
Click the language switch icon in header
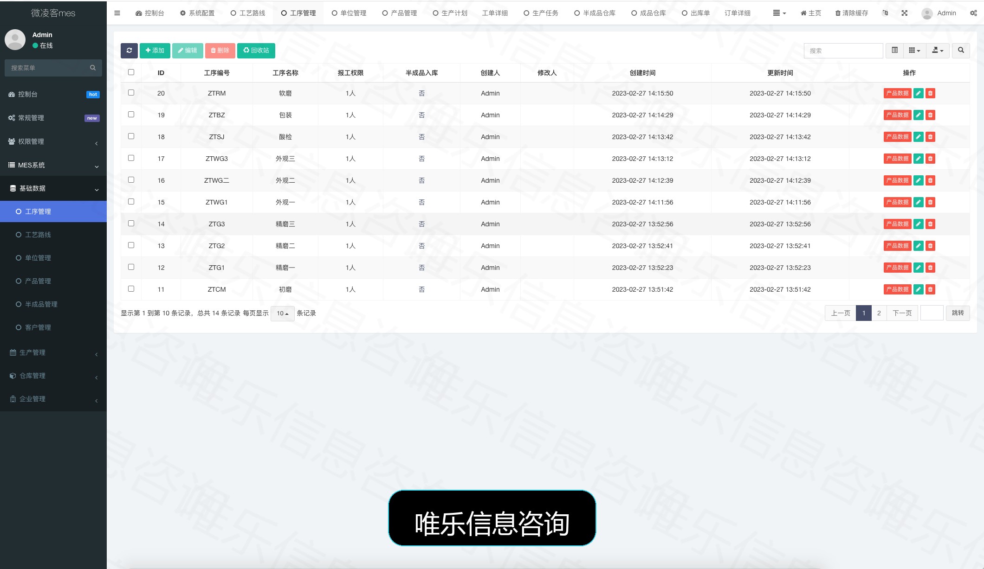coord(885,13)
